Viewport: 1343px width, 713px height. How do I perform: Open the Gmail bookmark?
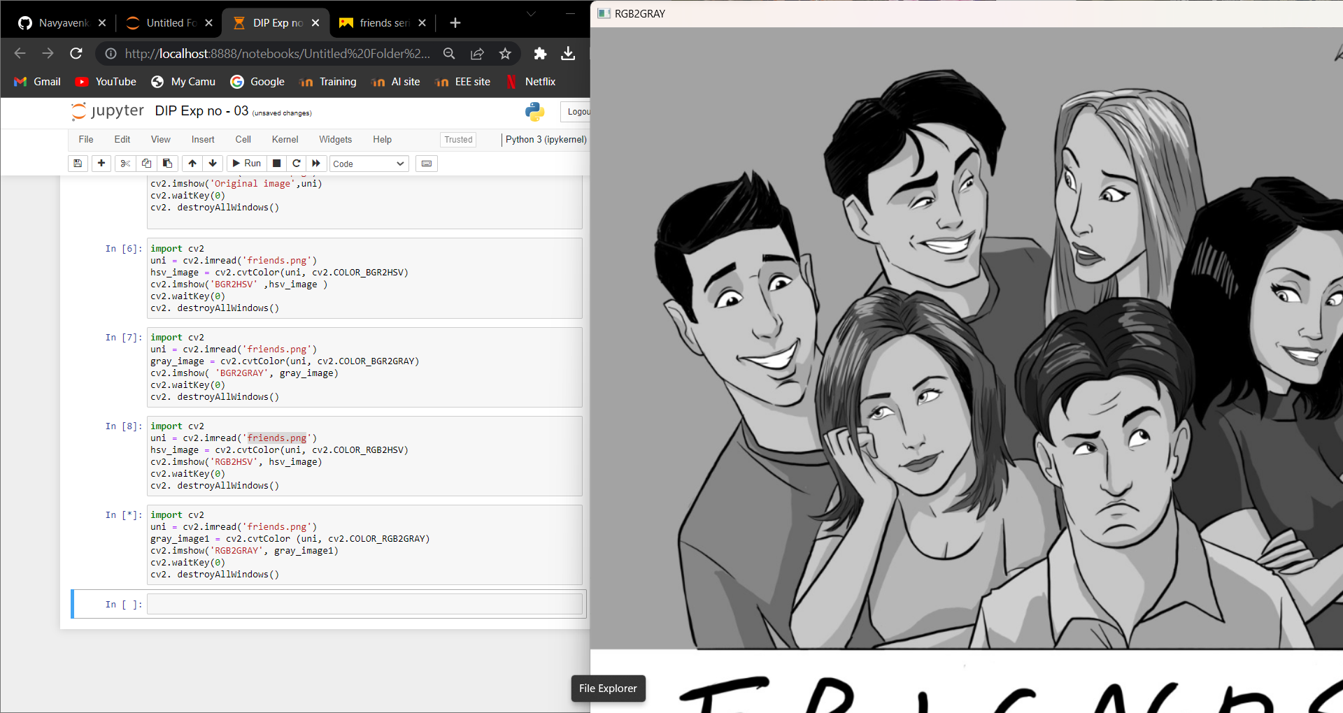[38, 82]
